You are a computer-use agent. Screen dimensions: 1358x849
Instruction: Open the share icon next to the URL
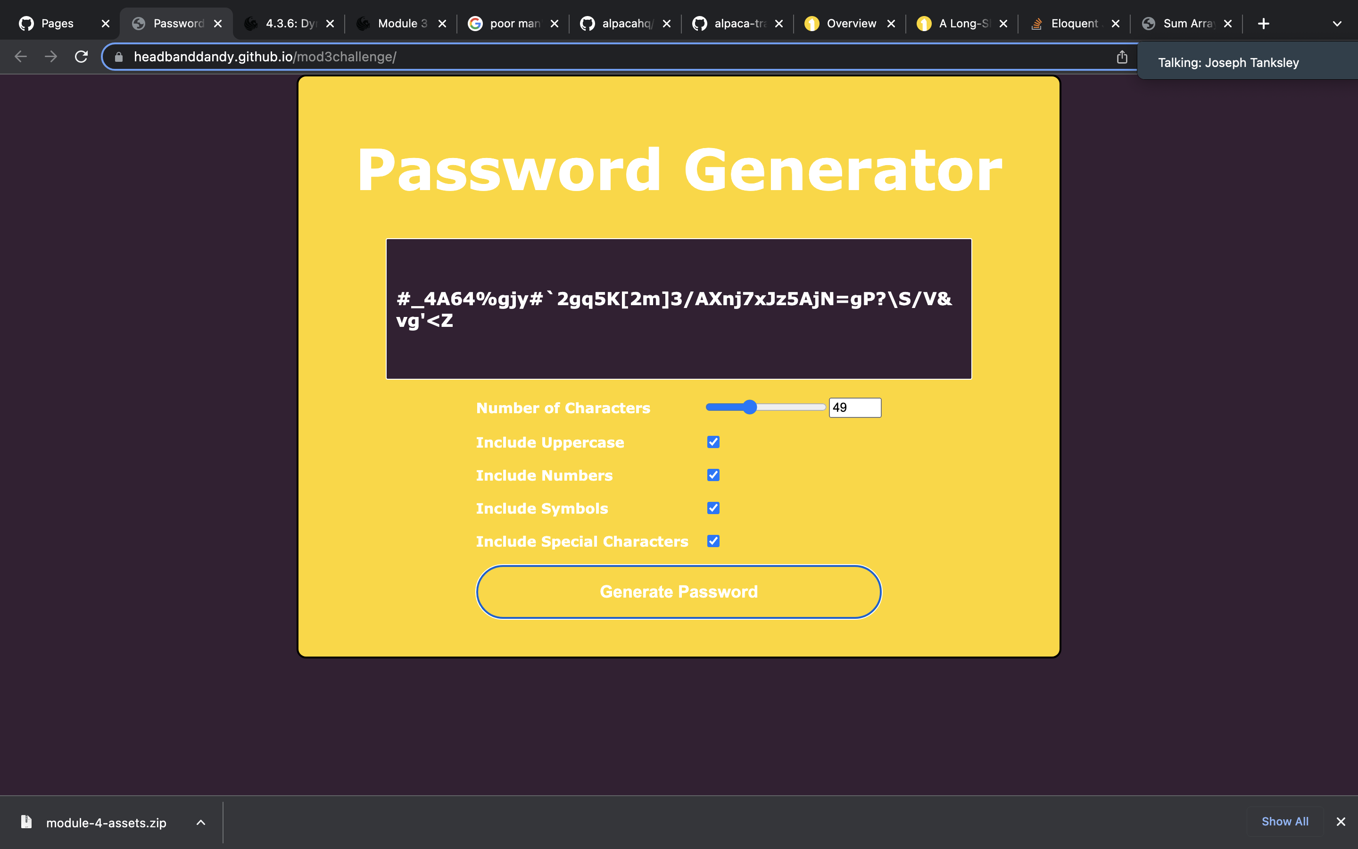point(1122,56)
